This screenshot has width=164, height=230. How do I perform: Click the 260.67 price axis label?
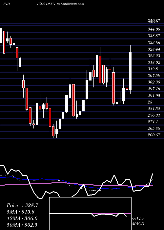tap(154, 135)
